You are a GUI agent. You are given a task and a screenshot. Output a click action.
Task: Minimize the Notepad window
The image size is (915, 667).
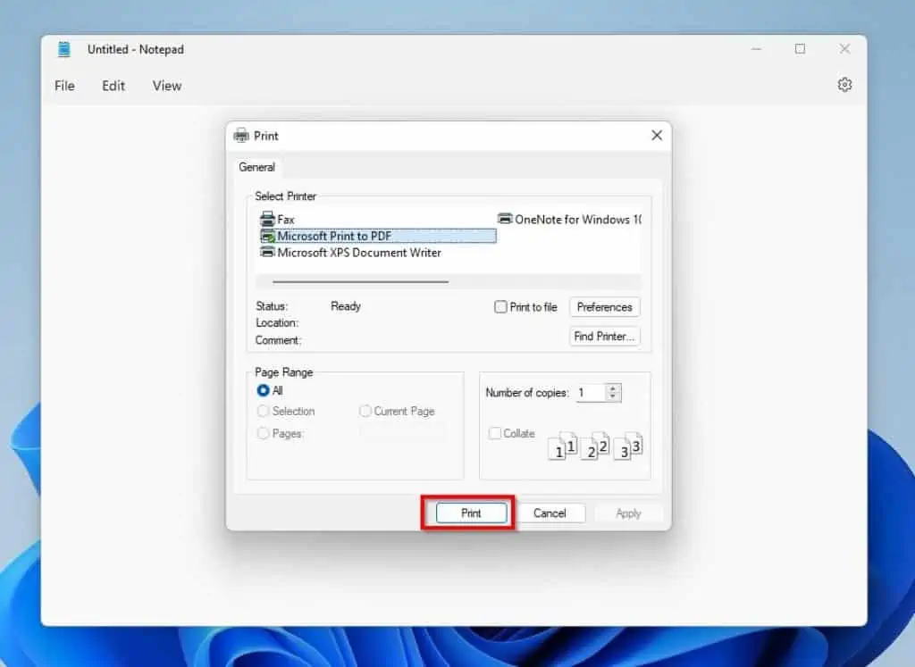point(756,50)
